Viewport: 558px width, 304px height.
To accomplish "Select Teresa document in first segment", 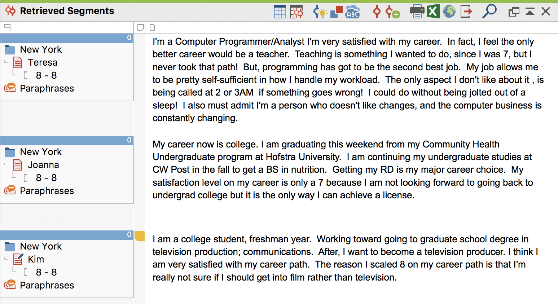I will coord(43,62).
